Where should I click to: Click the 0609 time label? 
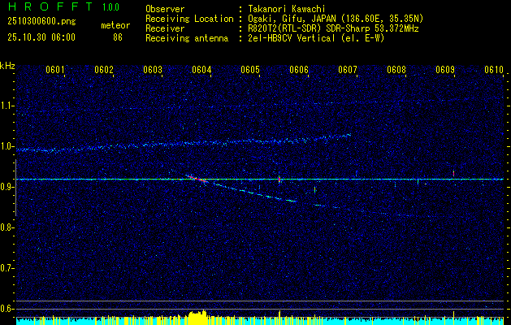tap(445, 70)
